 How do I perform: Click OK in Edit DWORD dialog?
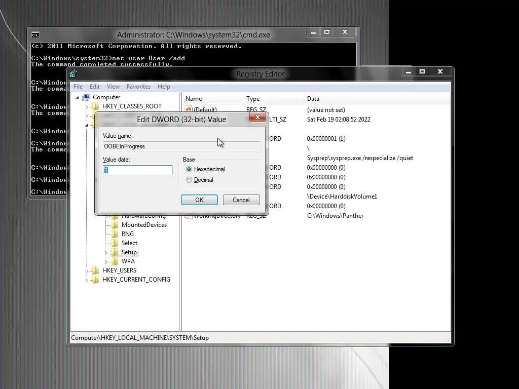click(x=199, y=200)
